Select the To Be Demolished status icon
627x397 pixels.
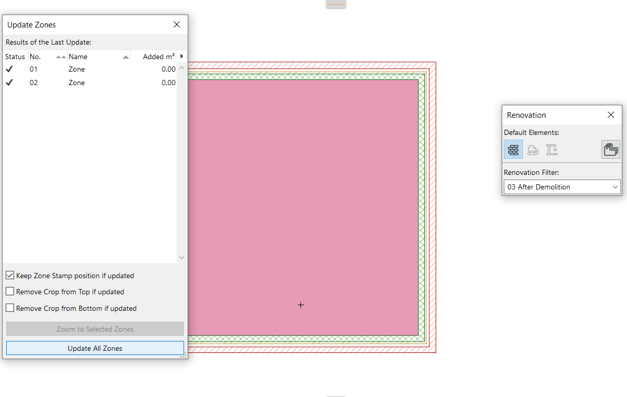[x=532, y=149]
